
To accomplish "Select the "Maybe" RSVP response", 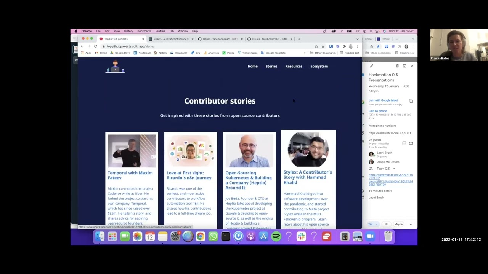I will point(398,224).
